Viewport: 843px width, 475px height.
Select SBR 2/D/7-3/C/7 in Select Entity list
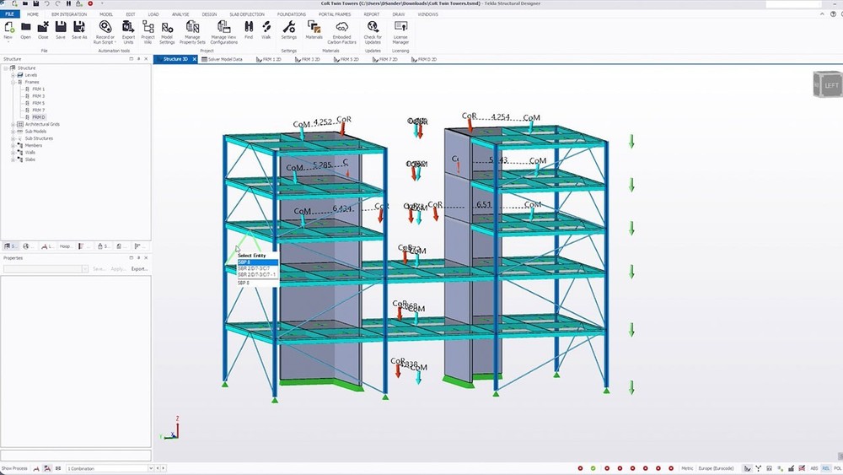coord(257,268)
